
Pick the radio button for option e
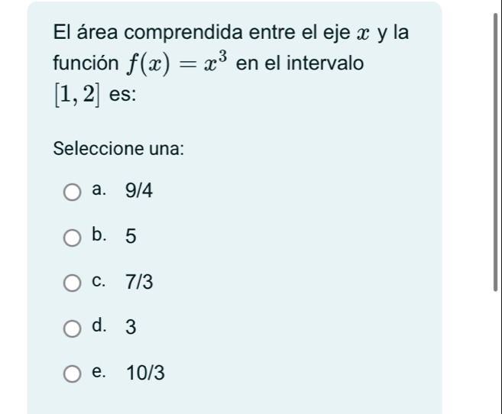[72, 374]
